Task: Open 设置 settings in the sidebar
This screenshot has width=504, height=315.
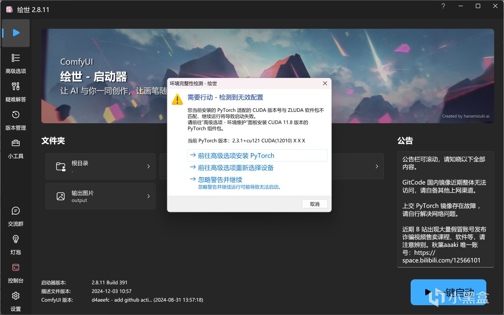Action: click(16, 302)
